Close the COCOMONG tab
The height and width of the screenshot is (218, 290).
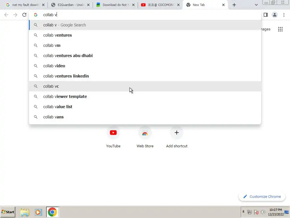coord(178,5)
